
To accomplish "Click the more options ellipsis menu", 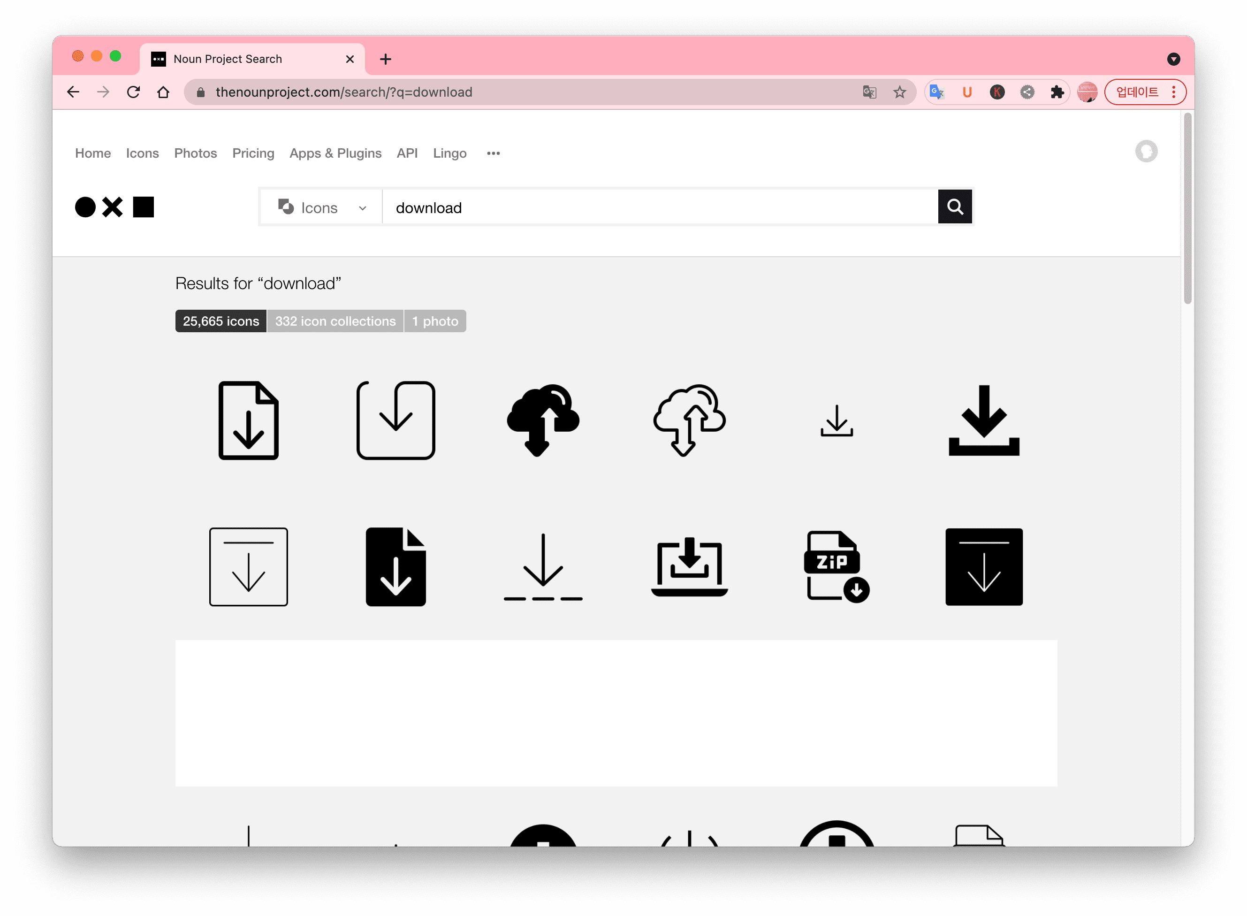I will pos(494,153).
